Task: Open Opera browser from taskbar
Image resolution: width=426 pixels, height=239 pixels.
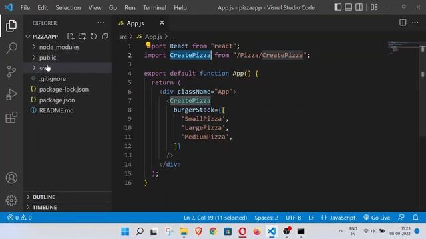Action: coord(242,232)
